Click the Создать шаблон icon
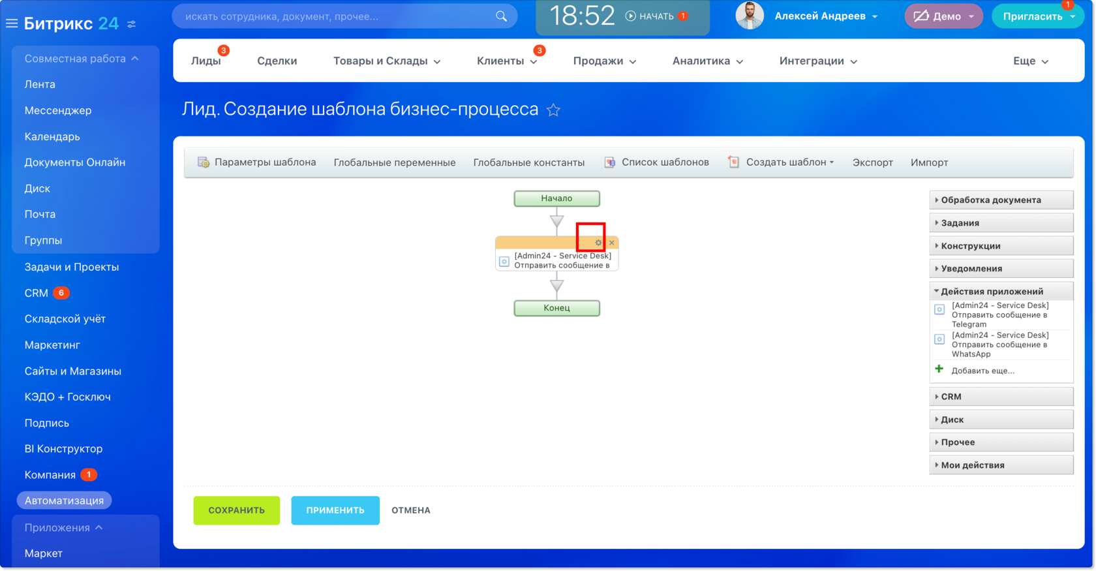Screen dimensions: 1096x571 tap(734, 162)
